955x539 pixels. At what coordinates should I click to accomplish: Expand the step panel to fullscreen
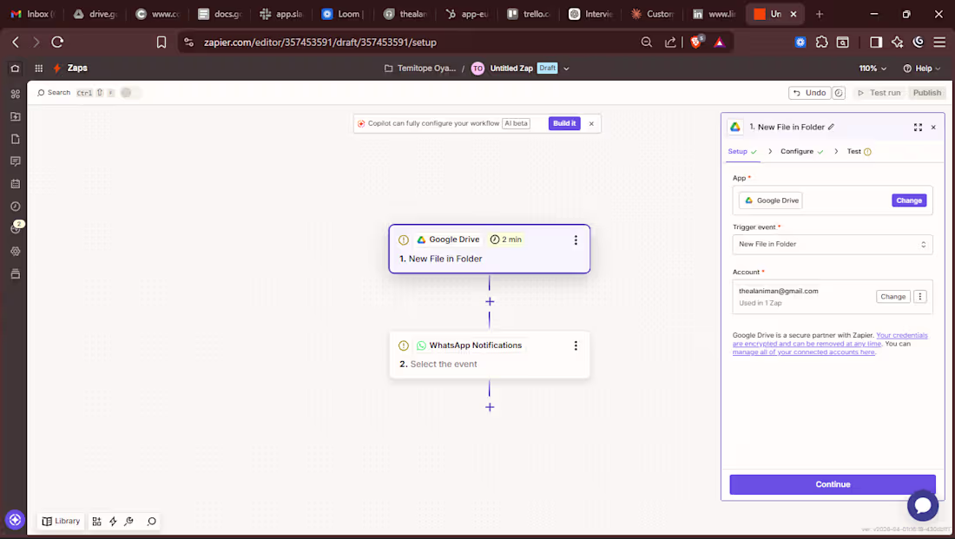point(918,128)
